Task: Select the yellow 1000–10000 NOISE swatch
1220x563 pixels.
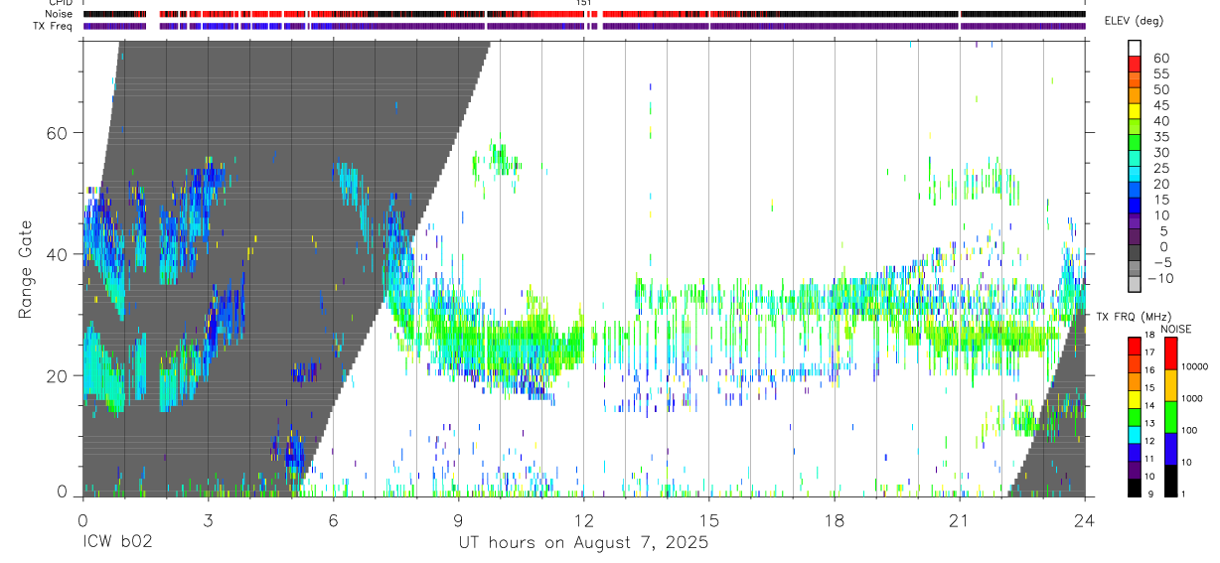Action: 1170,385
